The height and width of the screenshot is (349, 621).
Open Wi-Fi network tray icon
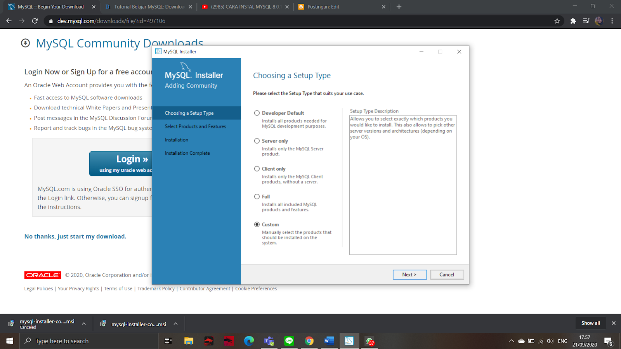click(x=541, y=341)
